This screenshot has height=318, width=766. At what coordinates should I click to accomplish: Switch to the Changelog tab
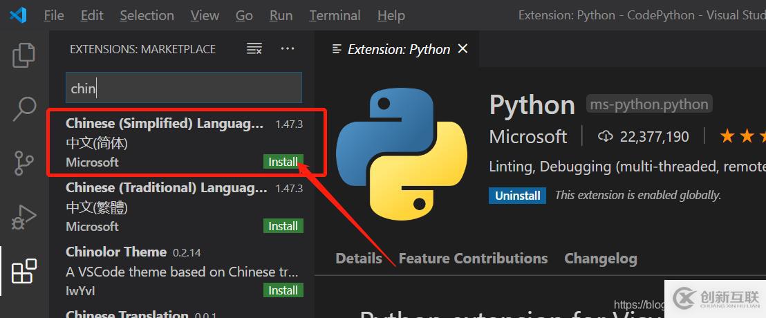(600, 258)
